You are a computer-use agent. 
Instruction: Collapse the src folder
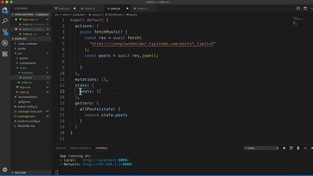20,53
